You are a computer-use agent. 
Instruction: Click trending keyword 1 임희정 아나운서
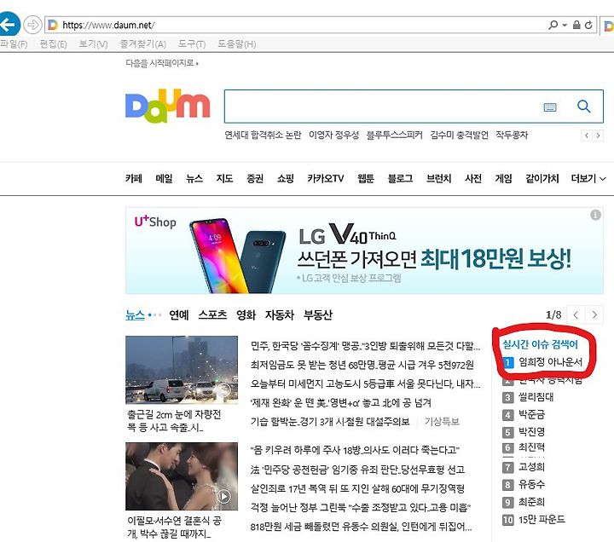click(550, 362)
